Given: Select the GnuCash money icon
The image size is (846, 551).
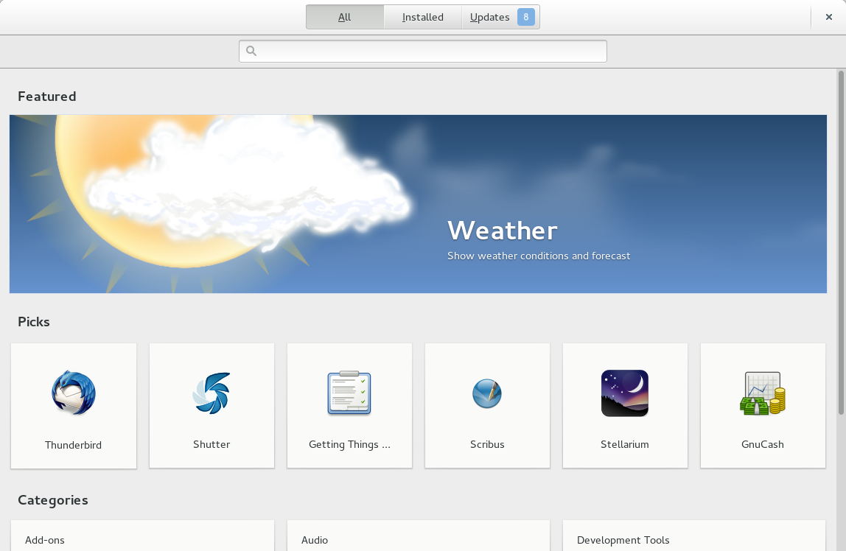Looking at the screenshot, I should point(763,393).
